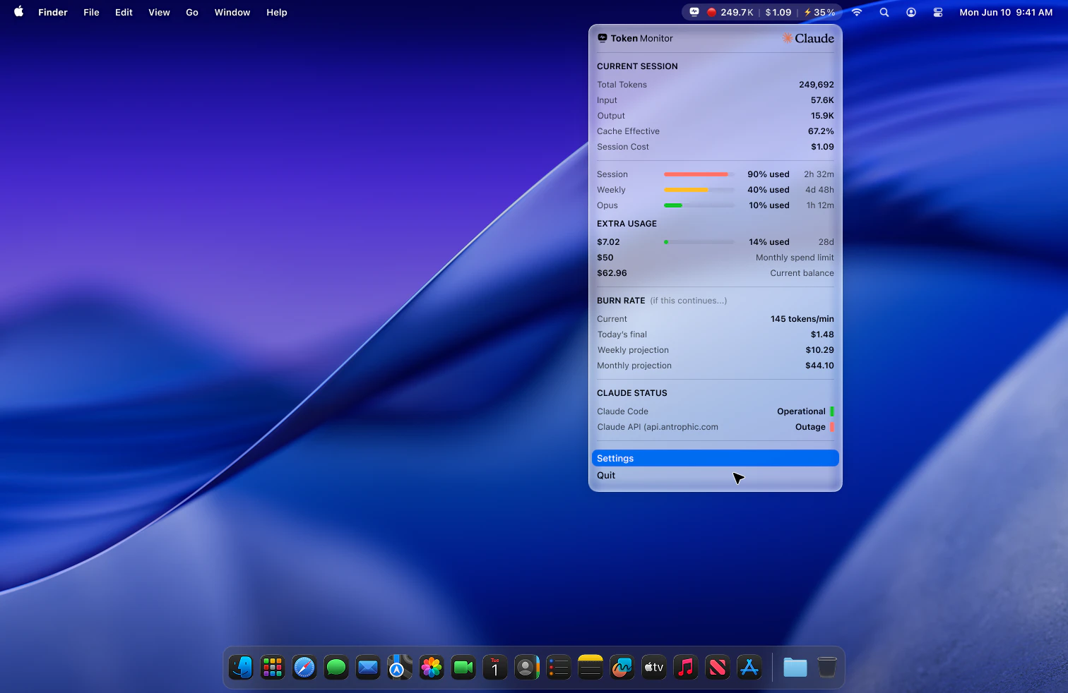Open Control Center from menu bar
Screen dimensions: 1068x693
tap(938, 12)
